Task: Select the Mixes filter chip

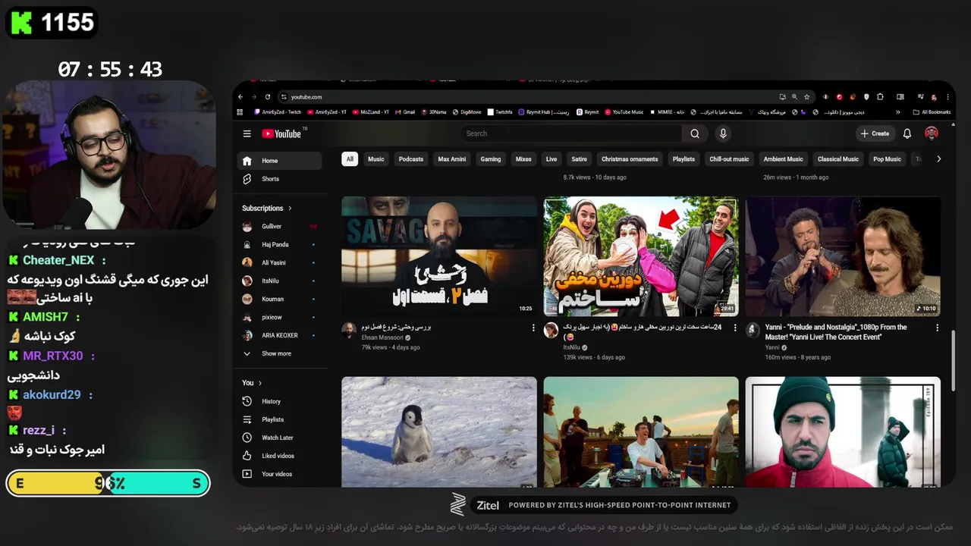Action: pos(523,159)
